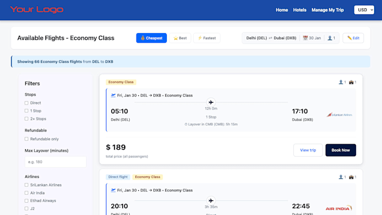Click passenger count icon on first flight card
Image resolution: width=382 pixels, height=215 pixels.
click(340, 82)
